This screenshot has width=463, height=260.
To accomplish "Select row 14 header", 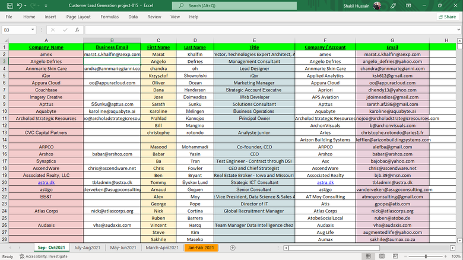I will click(4, 139).
